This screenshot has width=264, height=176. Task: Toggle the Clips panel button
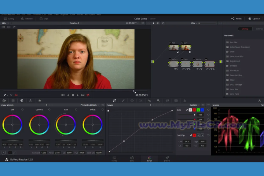[x=44, y=19]
